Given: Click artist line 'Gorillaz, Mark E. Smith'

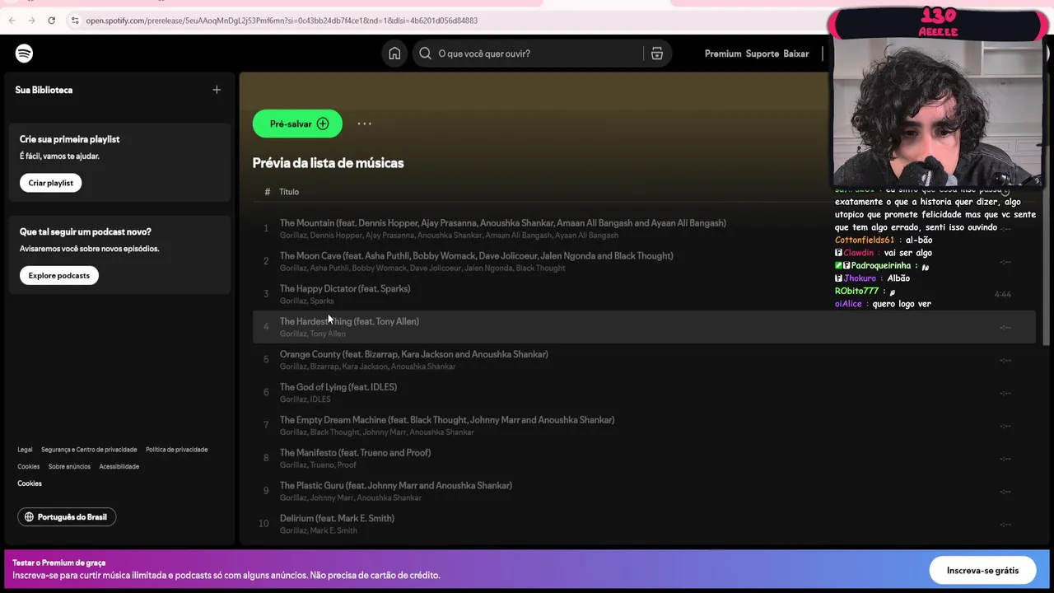Looking at the screenshot, I should tap(318, 530).
